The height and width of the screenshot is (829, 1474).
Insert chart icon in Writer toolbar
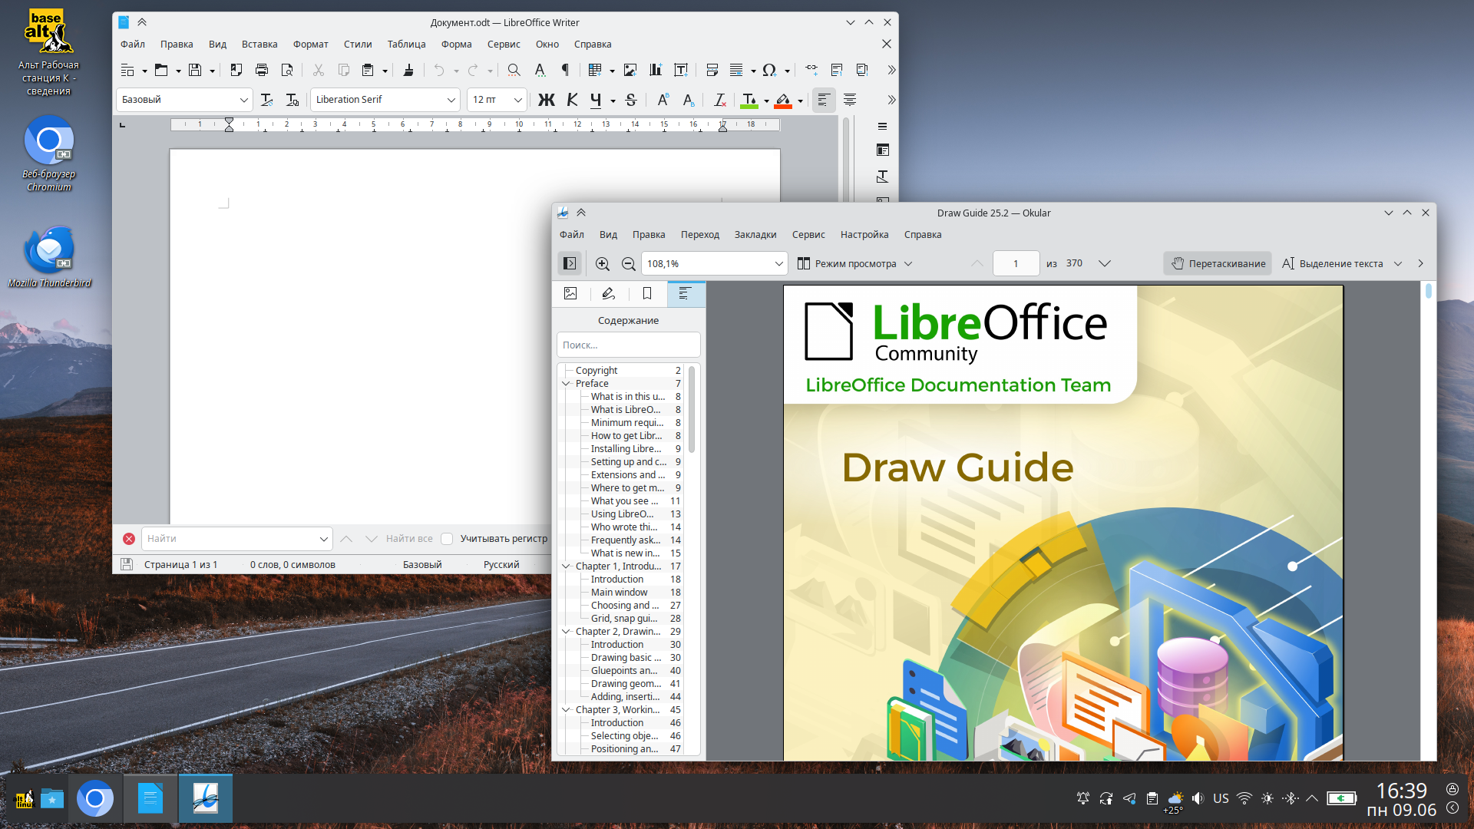(x=656, y=70)
